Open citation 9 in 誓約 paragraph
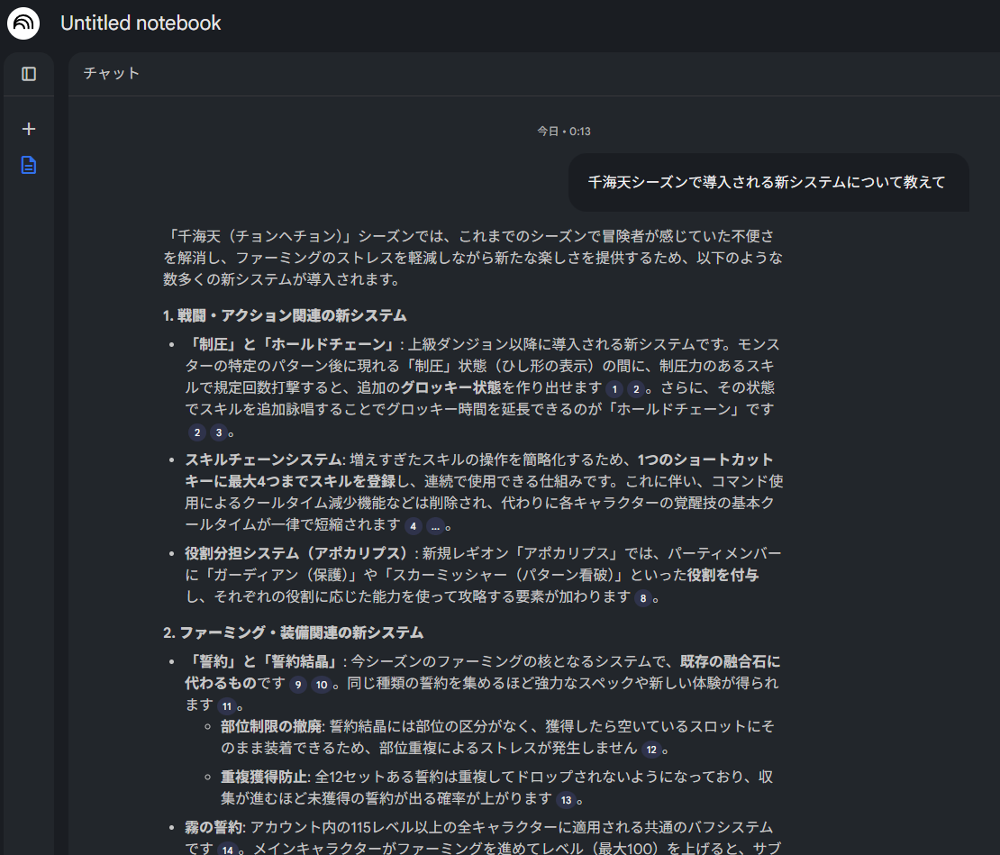This screenshot has width=1000, height=855. pyautogui.click(x=298, y=685)
